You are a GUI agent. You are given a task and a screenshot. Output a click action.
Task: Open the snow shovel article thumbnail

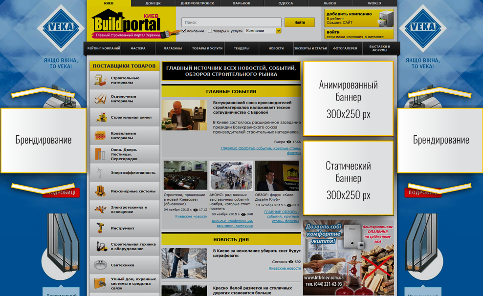[x=184, y=263]
